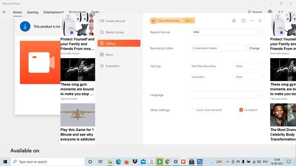Click the orange-red recorder taskbar icon

pyautogui.click(x=183, y=162)
